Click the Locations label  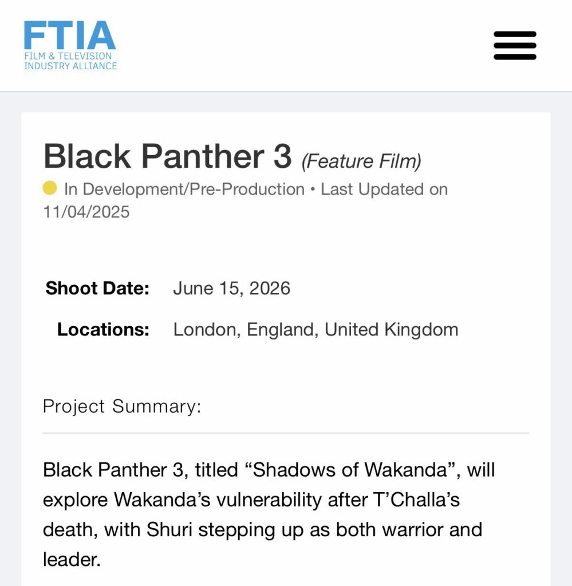pyautogui.click(x=103, y=330)
